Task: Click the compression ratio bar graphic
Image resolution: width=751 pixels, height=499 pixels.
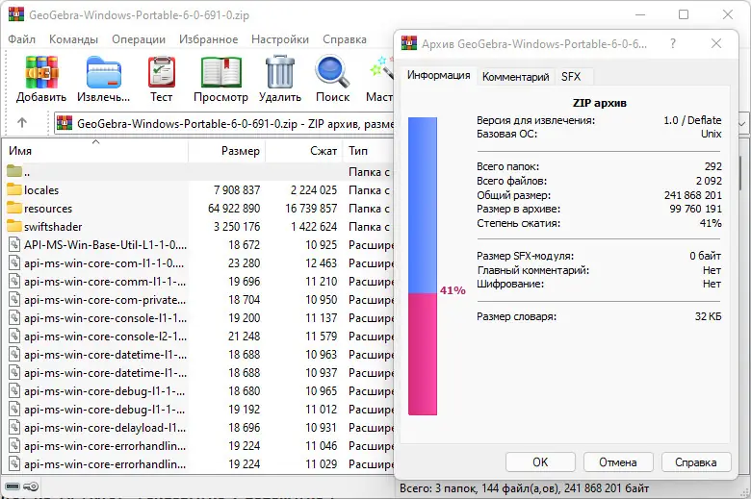Action: pyautogui.click(x=423, y=266)
